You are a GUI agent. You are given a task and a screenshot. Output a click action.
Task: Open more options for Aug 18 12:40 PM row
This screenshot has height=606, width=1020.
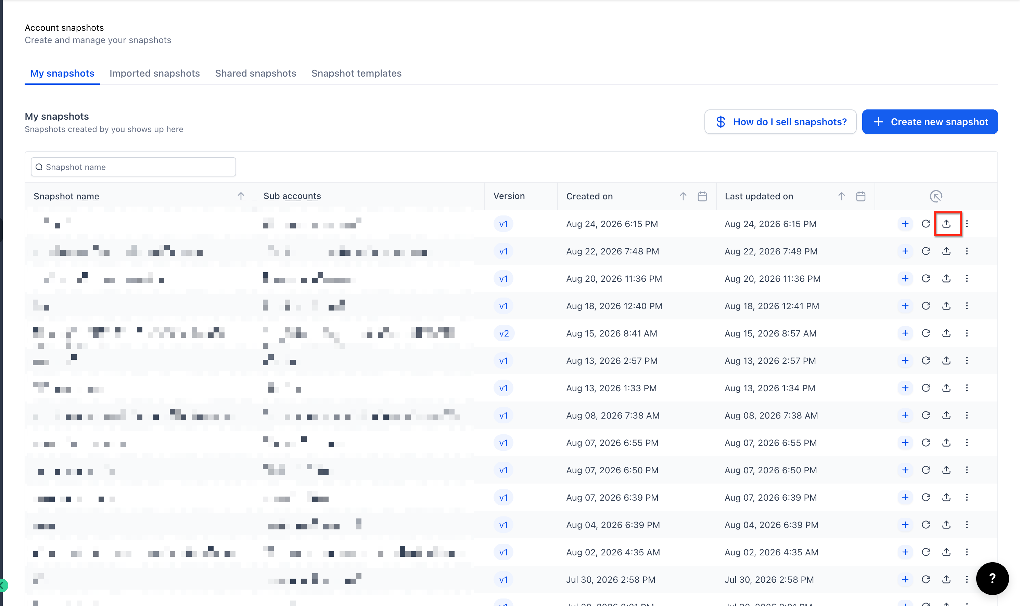[967, 306]
